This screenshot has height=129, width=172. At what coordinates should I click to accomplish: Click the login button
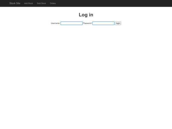pyautogui.click(x=118, y=23)
